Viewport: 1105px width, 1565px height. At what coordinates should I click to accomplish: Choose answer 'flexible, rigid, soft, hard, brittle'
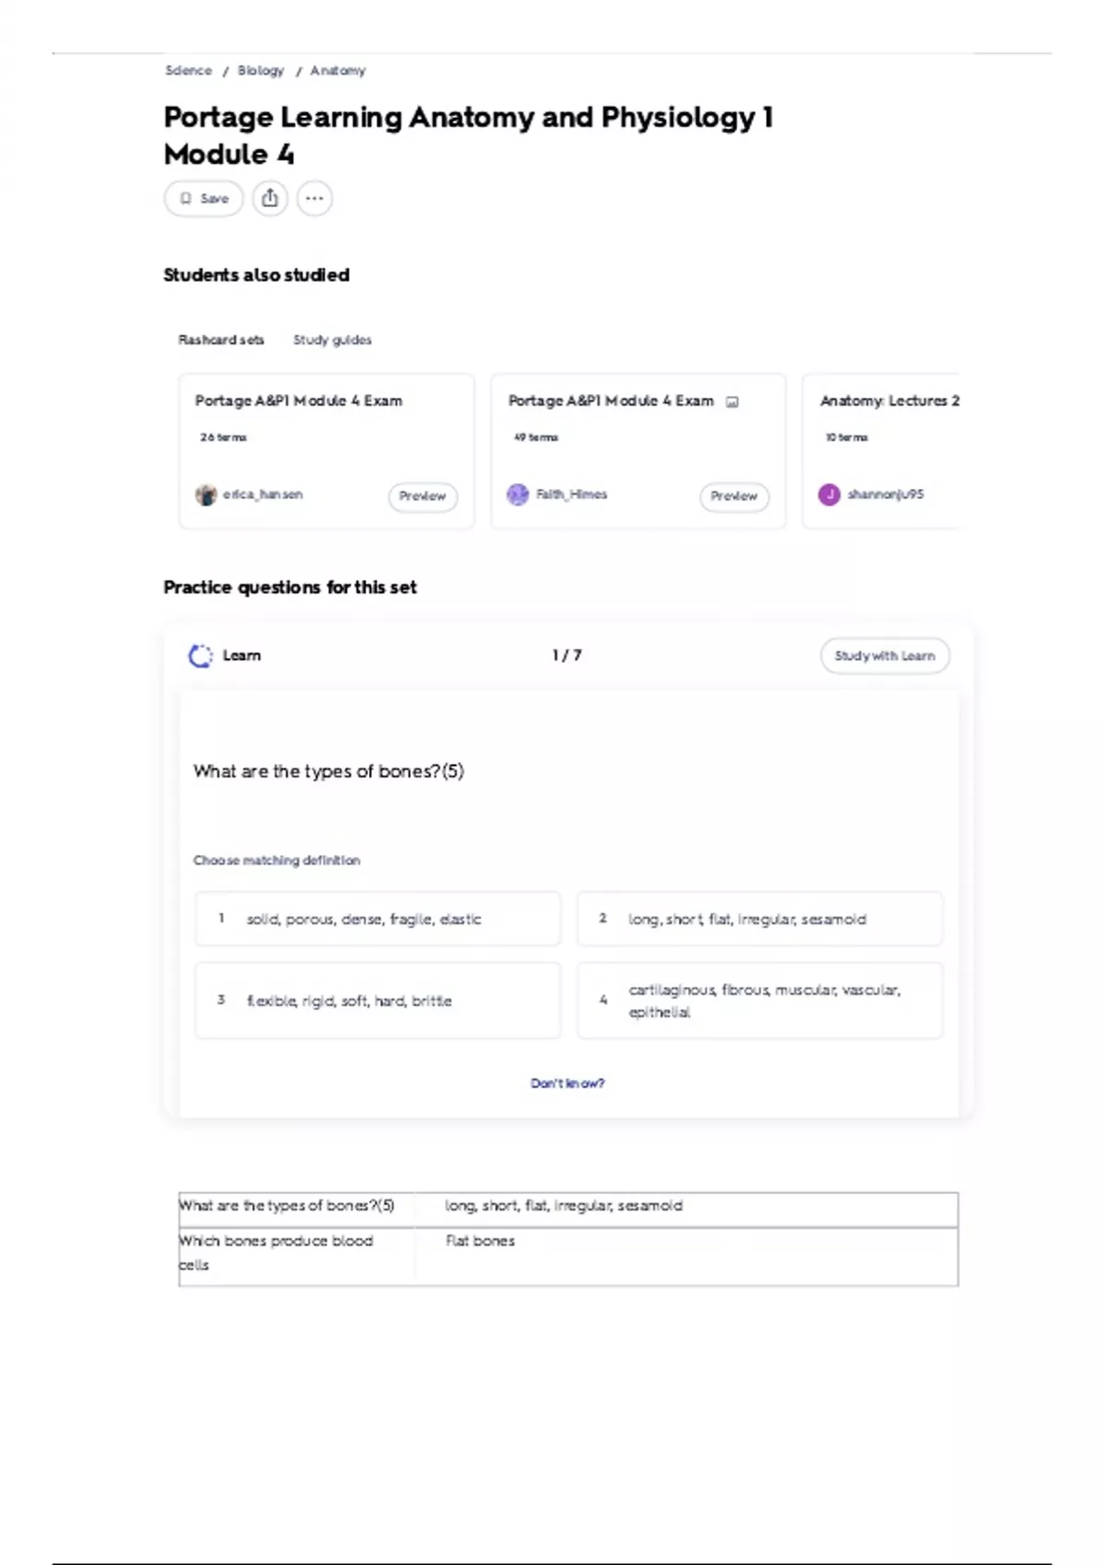[378, 1001]
